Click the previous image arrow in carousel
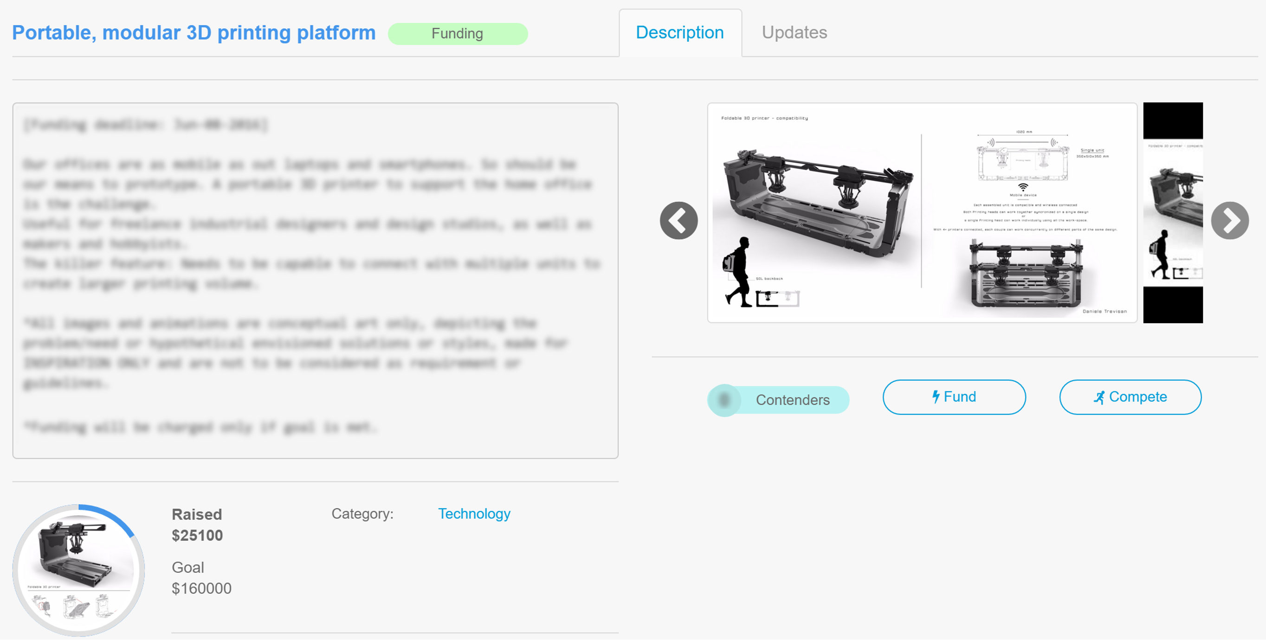The width and height of the screenshot is (1266, 640). (678, 221)
